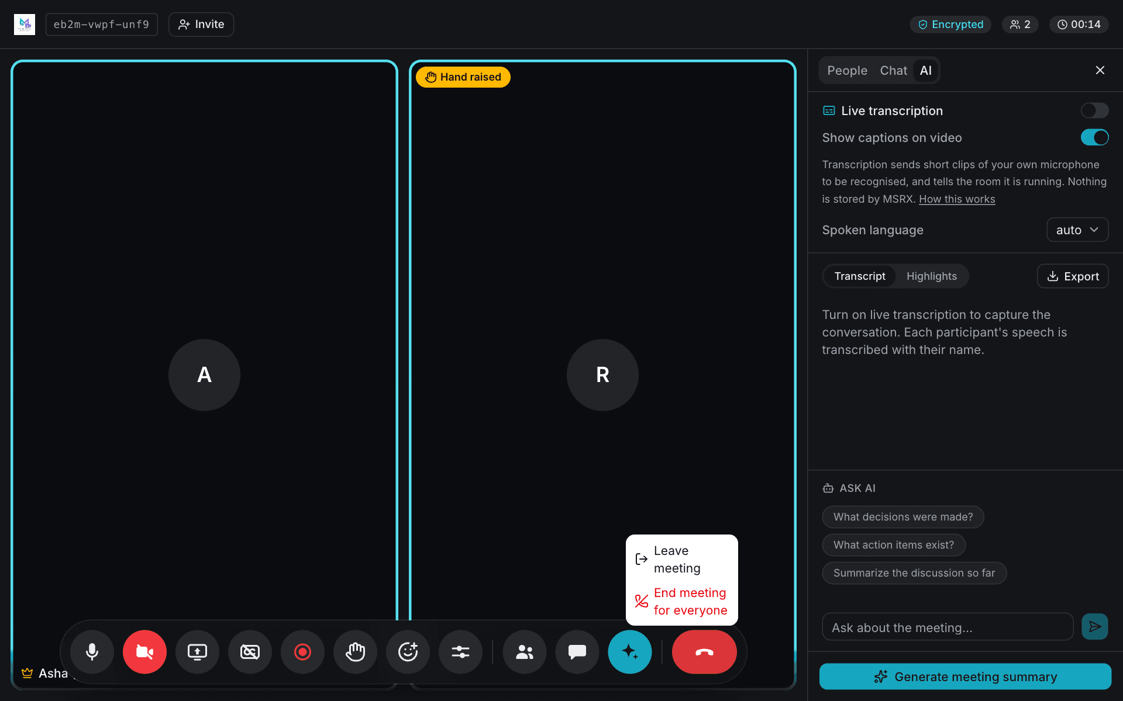
Task: Ask What action items exist?
Action: [x=894, y=545]
